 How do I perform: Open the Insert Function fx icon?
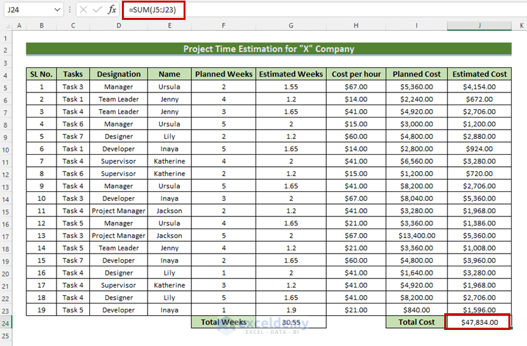coord(112,10)
